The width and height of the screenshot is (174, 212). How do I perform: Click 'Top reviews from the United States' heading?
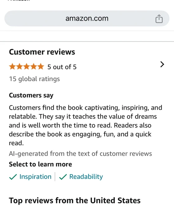(75, 200)
